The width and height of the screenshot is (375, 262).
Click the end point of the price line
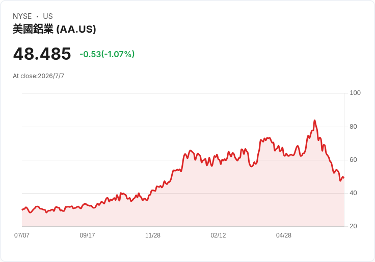click(x=344, y=178)
